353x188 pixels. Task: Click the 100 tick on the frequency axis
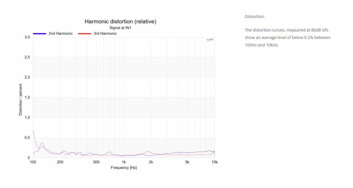[33, 162]
